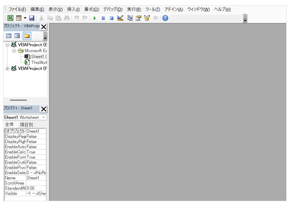Click the EnableCalculation True value
This screenshot has width=288, height=203.
tap(36, 152)
